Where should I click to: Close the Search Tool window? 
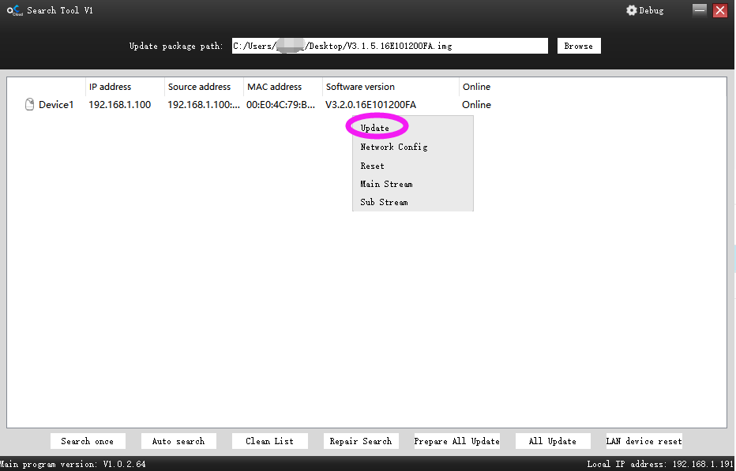[720, 10]
